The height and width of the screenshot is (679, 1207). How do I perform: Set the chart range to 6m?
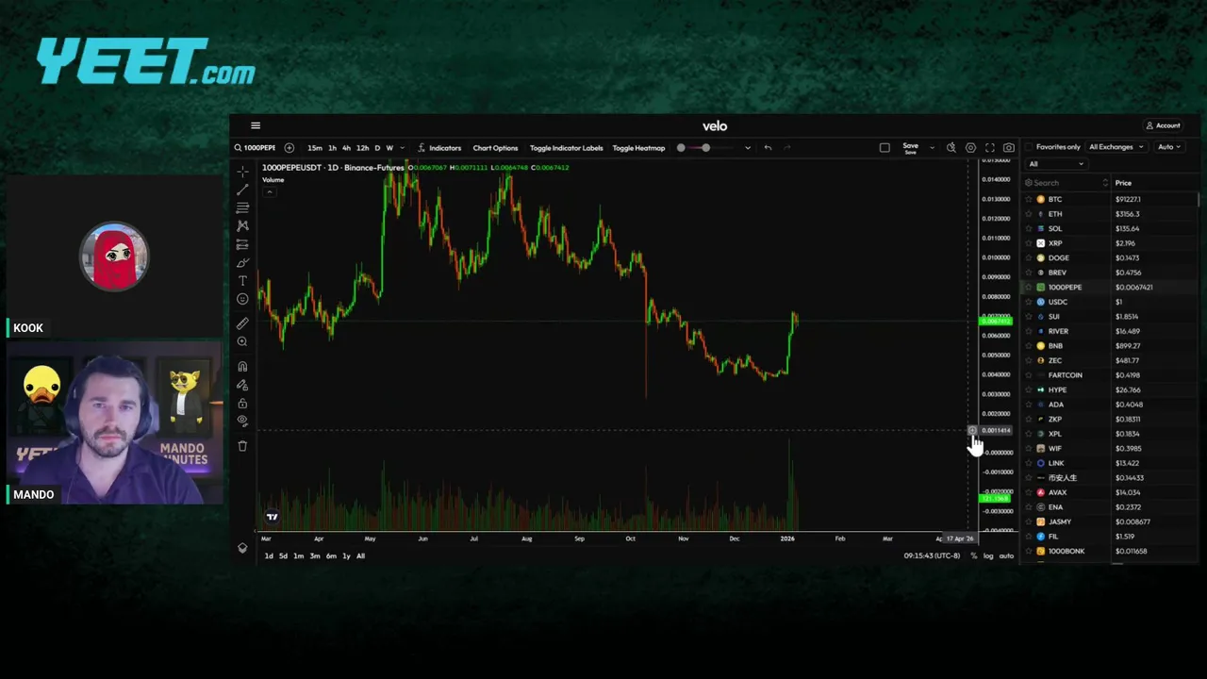coord(331,555)
